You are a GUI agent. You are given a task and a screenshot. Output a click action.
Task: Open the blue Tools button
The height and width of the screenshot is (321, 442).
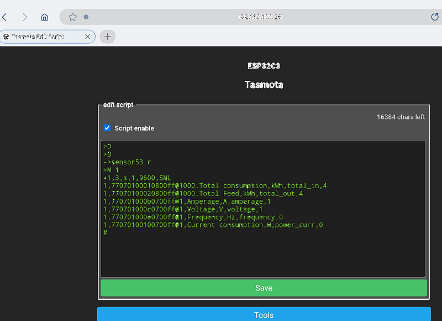264,314
